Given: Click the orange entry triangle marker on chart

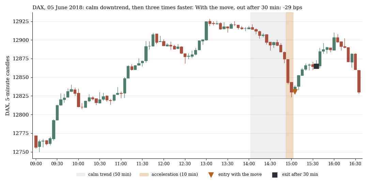Looking at the screenshot, I should point(295,92).
